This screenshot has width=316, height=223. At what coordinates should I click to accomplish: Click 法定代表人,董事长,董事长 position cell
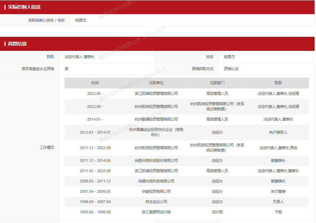(x=278, y=171)
